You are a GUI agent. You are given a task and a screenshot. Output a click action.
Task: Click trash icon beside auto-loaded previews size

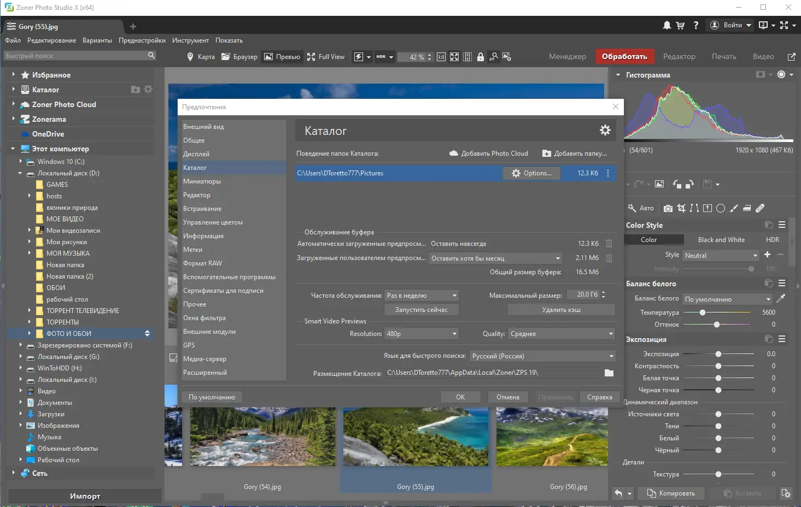coord(609,244)
